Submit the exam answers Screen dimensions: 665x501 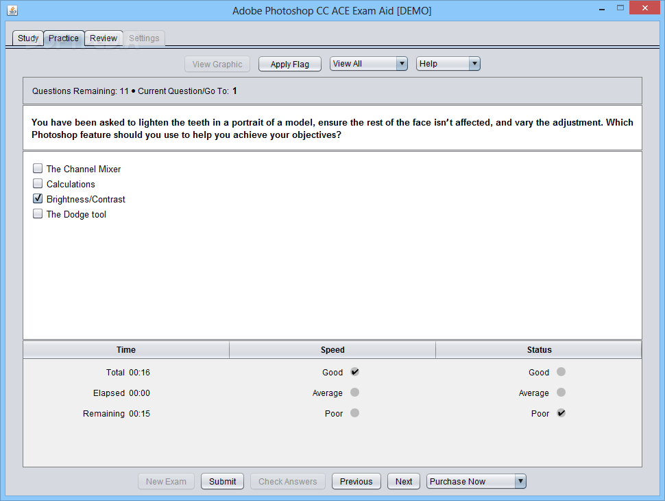pos(222,482)
